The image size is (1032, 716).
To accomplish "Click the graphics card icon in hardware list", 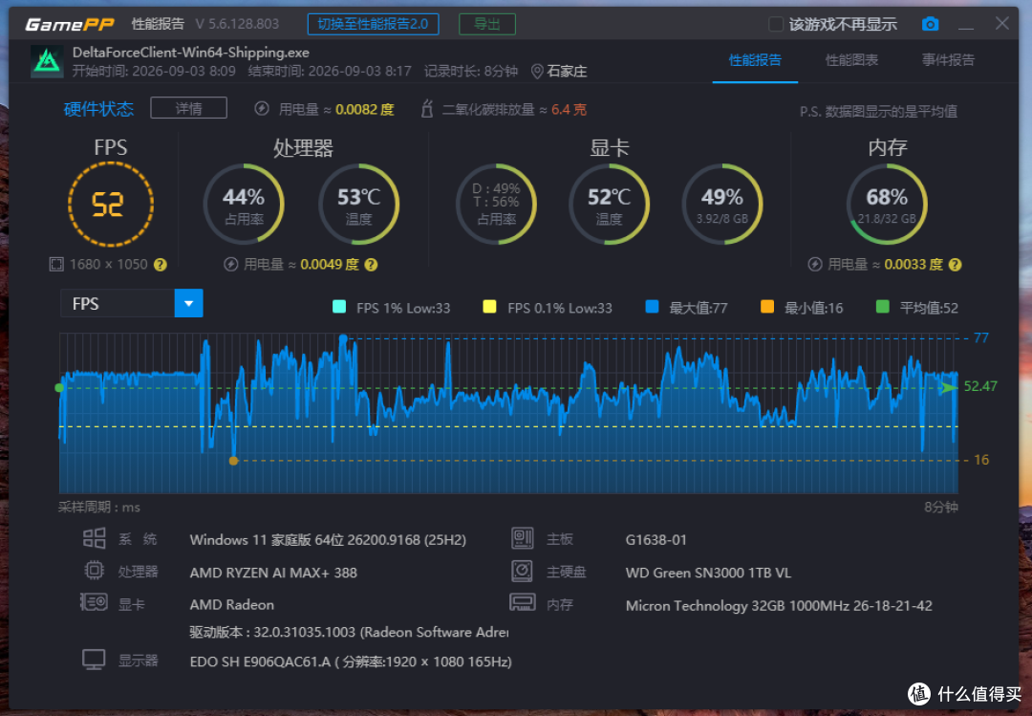I will (x=94, y=602).
